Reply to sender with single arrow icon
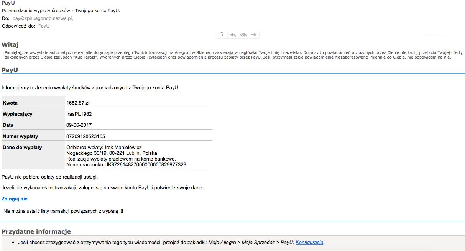465x251 pixels. [x=233, y=35]
